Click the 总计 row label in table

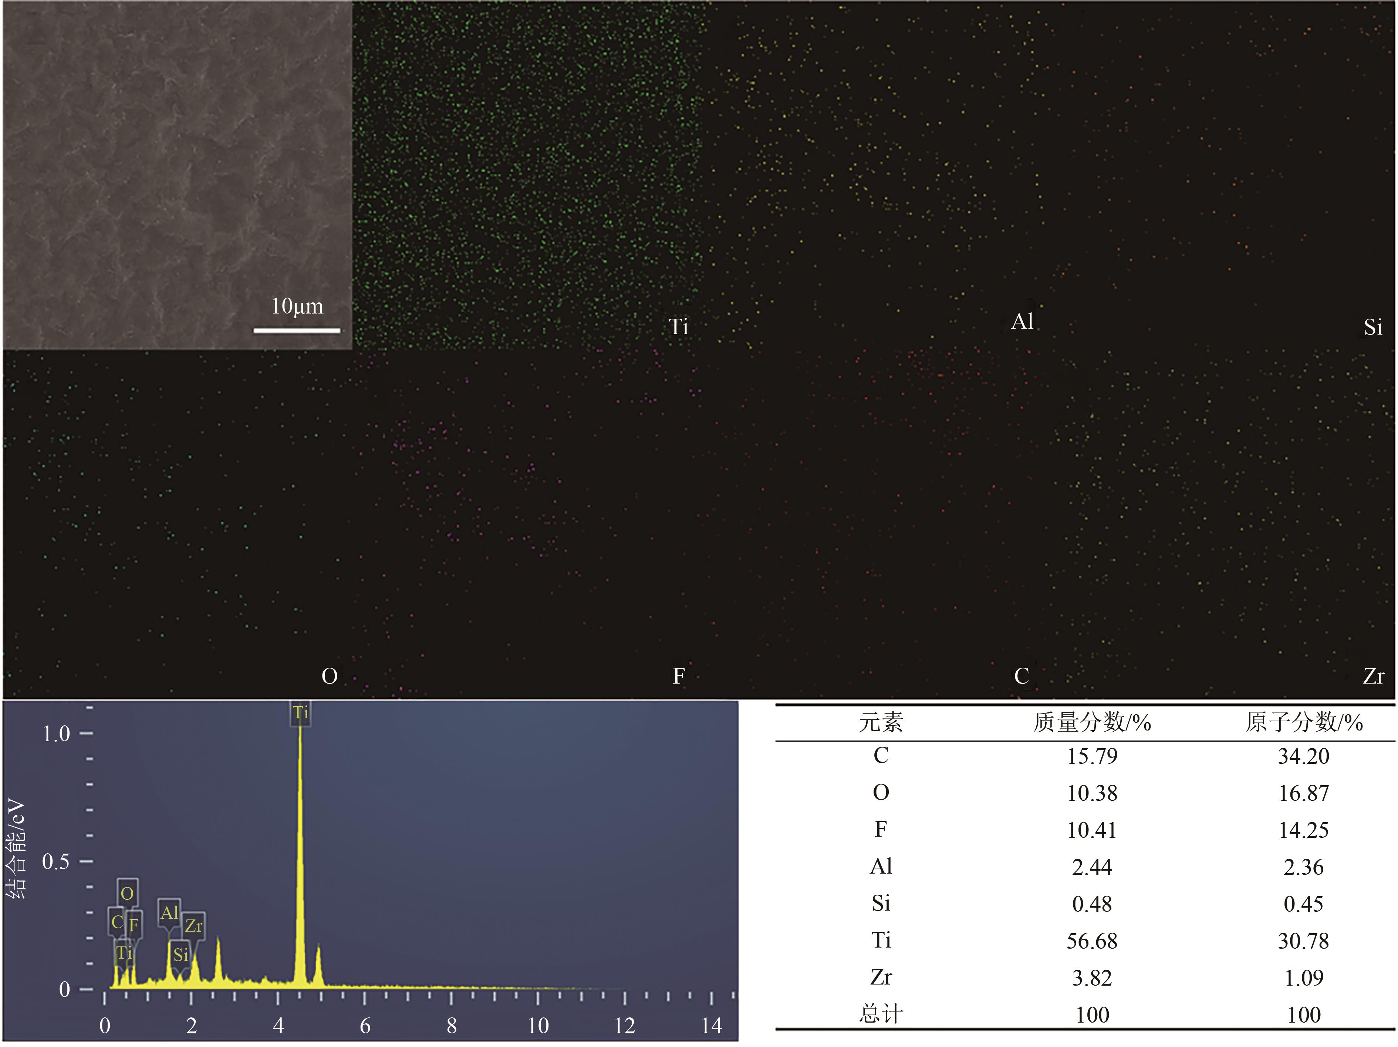880,1014
